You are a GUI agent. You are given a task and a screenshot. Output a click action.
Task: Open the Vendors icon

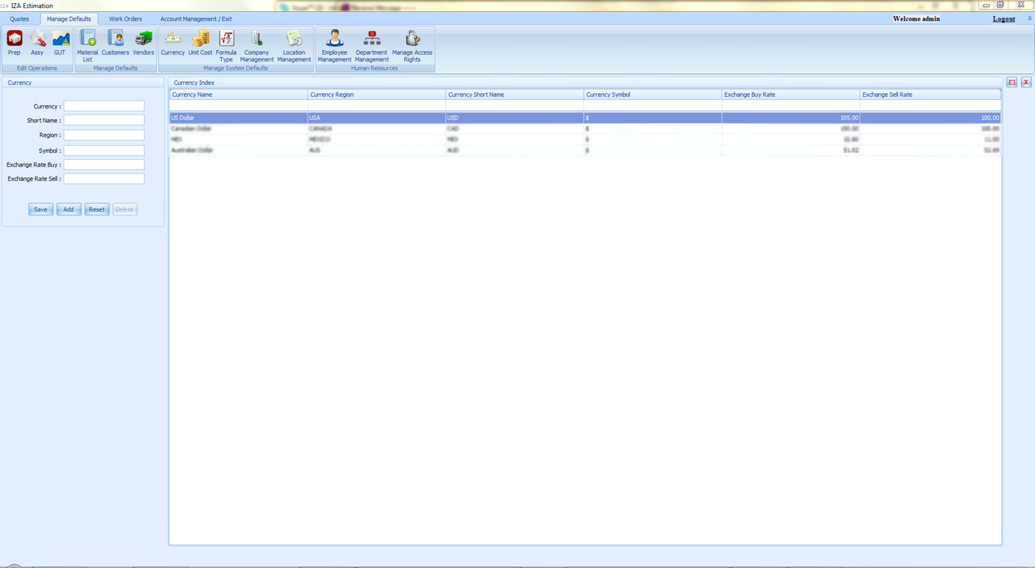(143, 43)
